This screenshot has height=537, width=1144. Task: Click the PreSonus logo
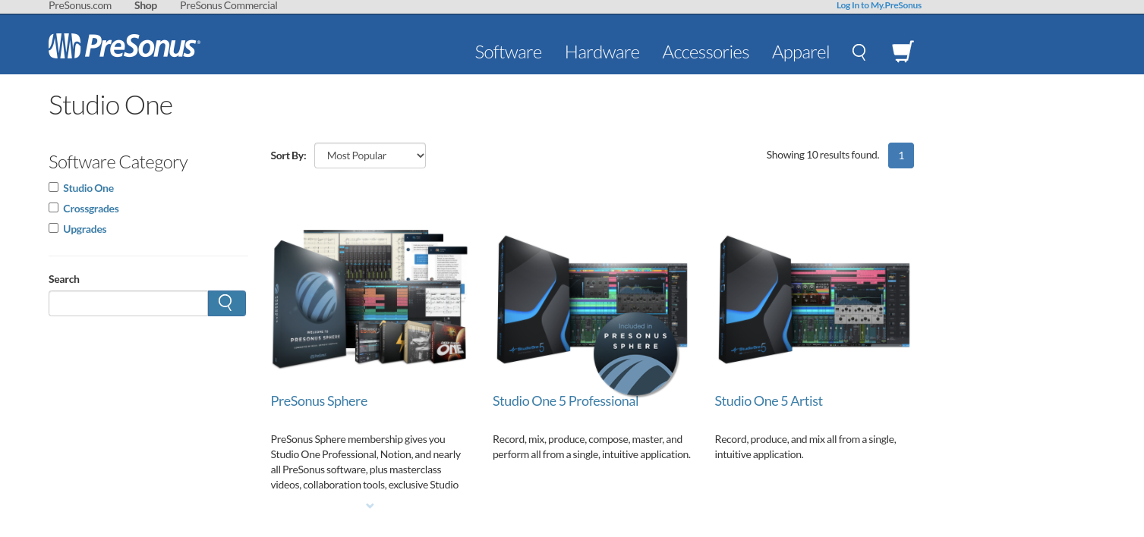point(124,46)
